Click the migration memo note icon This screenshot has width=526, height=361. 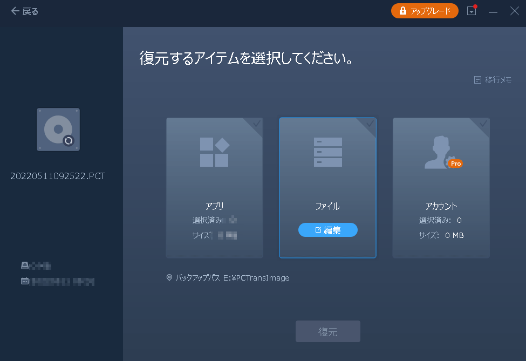tap(477, 80)
